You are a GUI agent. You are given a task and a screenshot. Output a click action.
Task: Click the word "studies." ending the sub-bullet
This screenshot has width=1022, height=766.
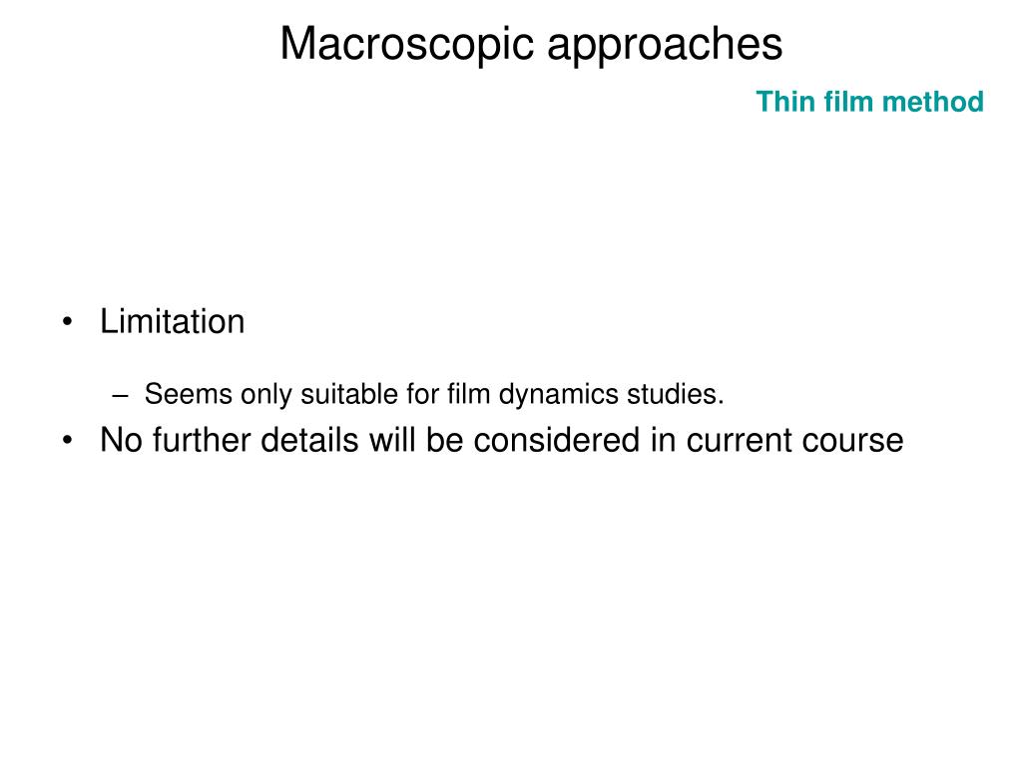pyautogui.click(x=676, y=394)
